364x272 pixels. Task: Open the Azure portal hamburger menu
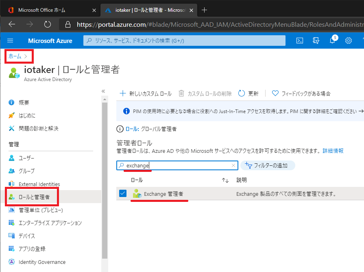tap(11, 41)
